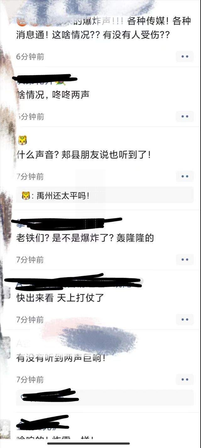
Task: Tap the two-dot button beside 咚咚两声 post
Action: (x=185, y=116)
